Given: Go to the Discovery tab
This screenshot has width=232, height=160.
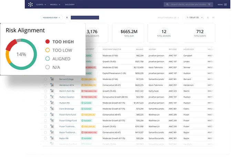Looking at the screenshot, I should click(70, 4).
